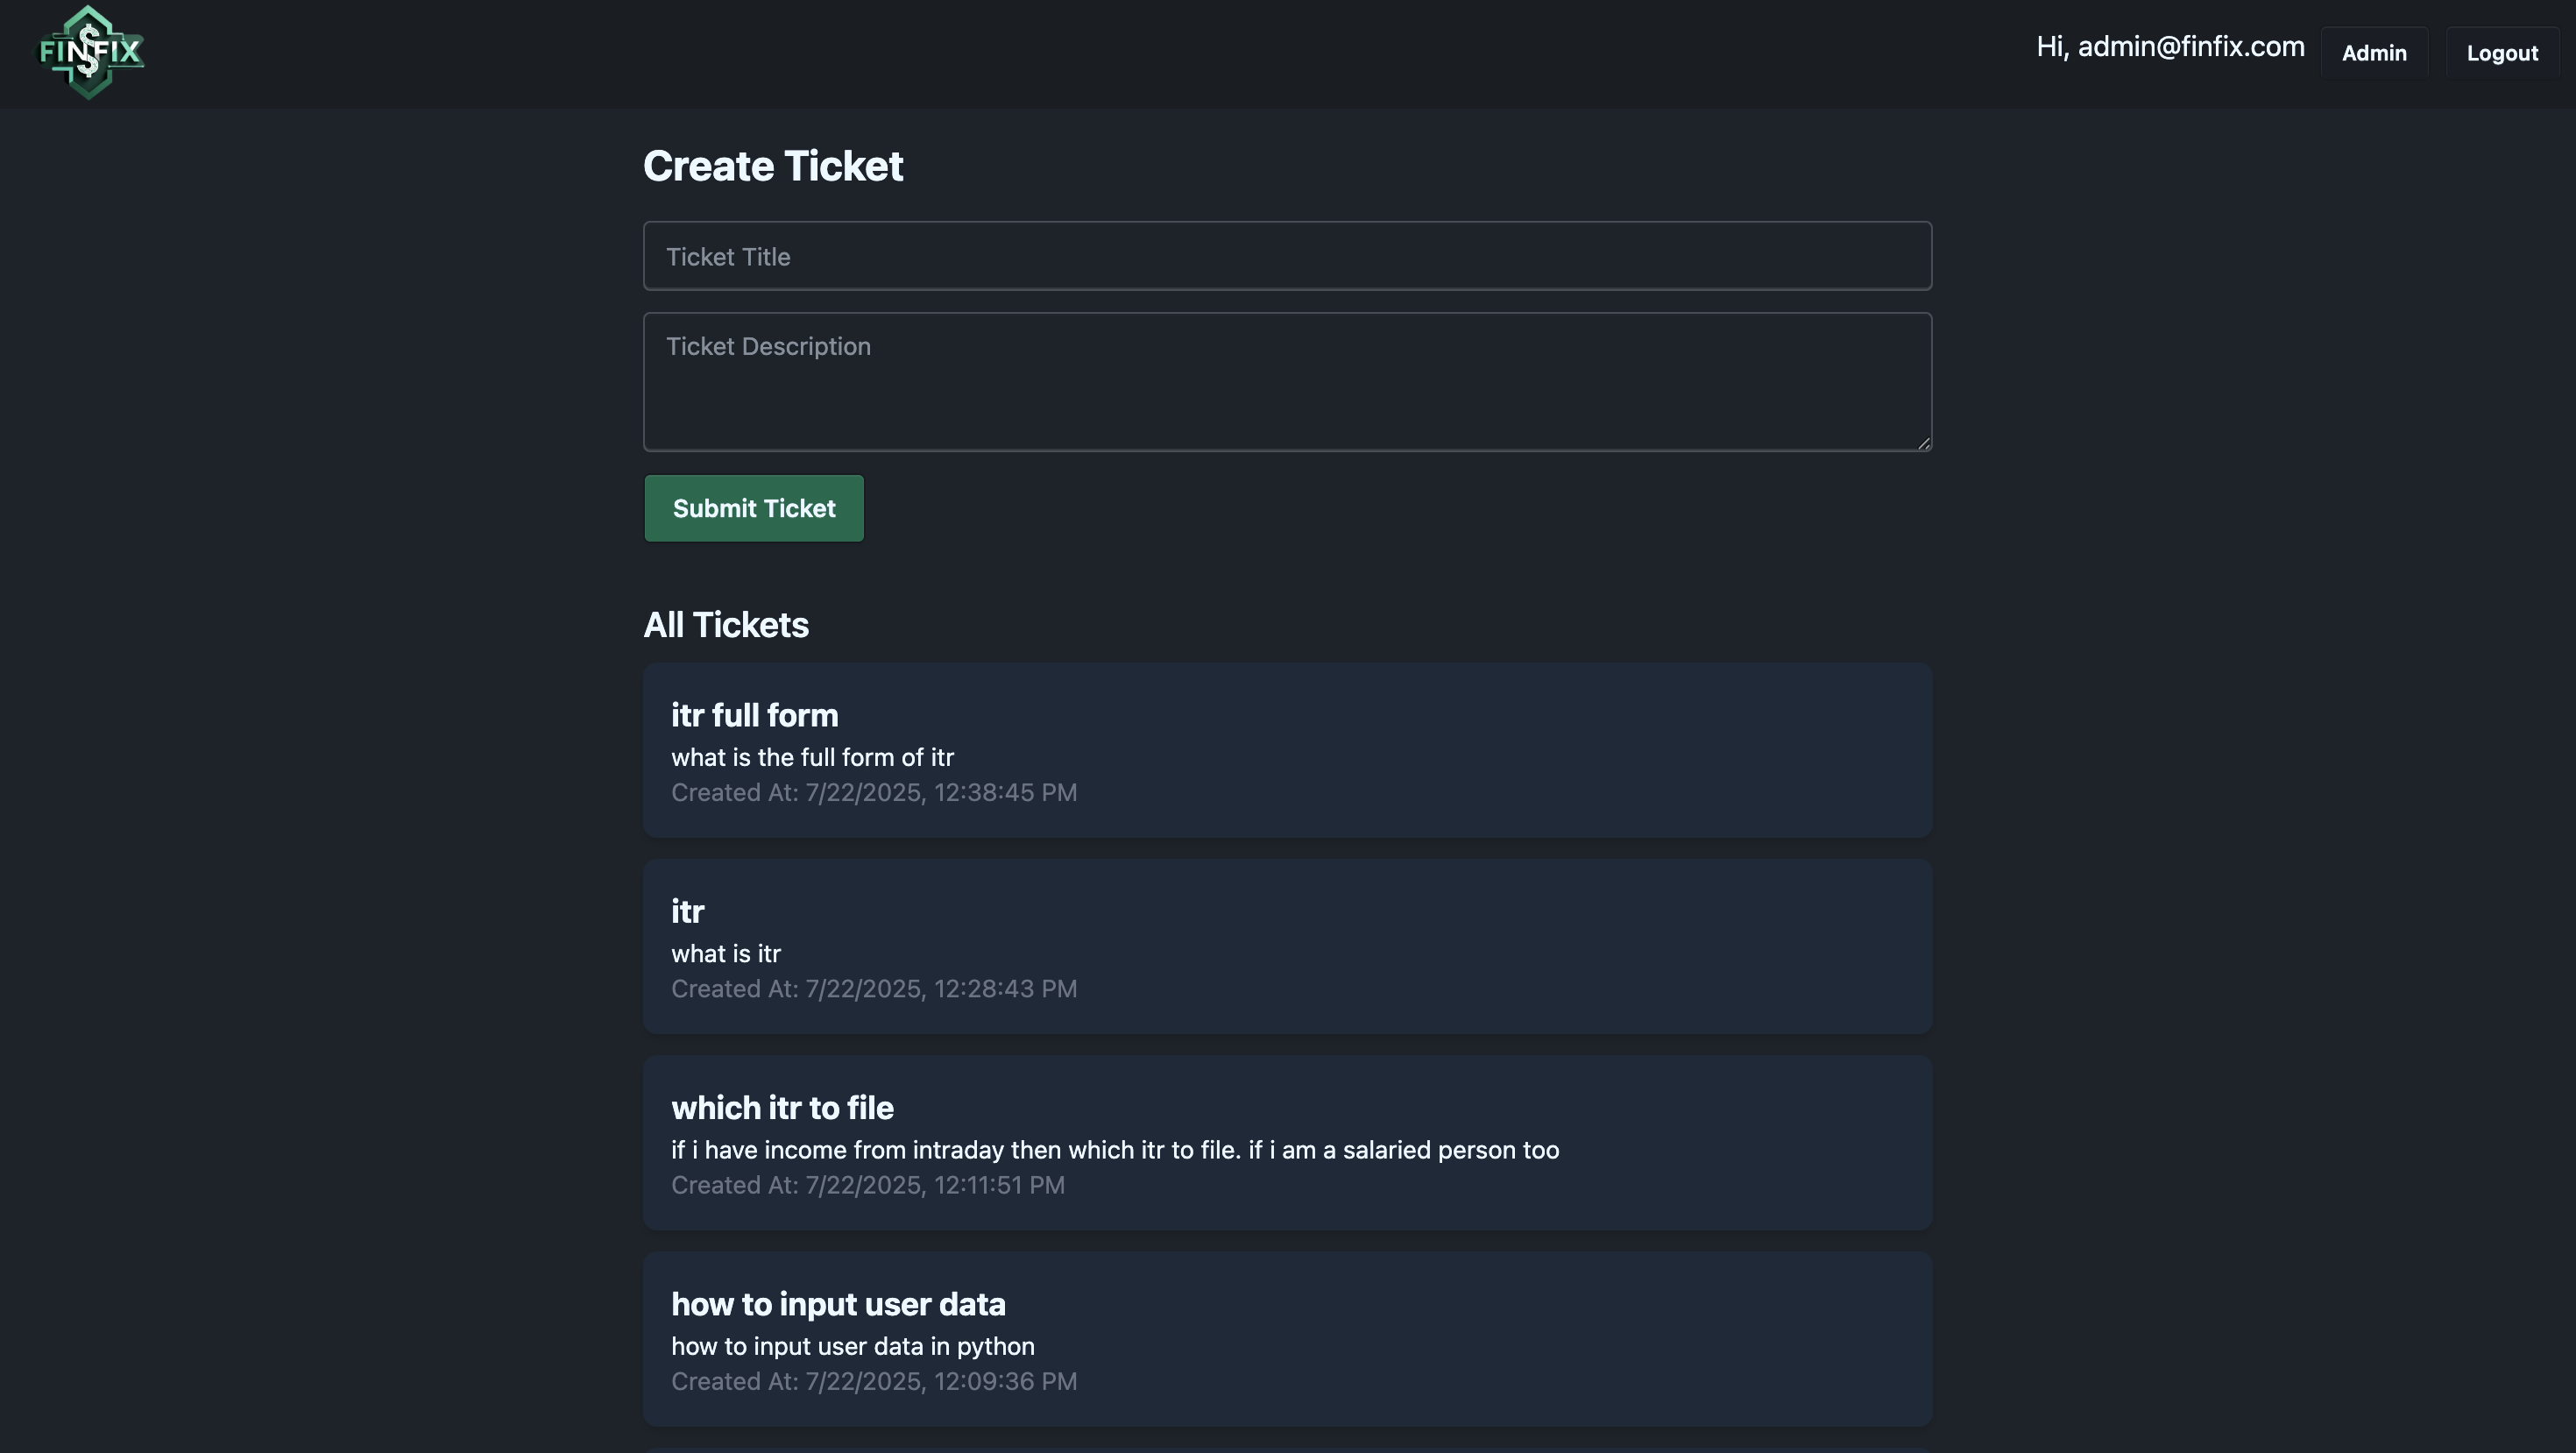Log out using the Logout button
This screenshot has height=1453, width=2576.
[x=2502, y=53]
